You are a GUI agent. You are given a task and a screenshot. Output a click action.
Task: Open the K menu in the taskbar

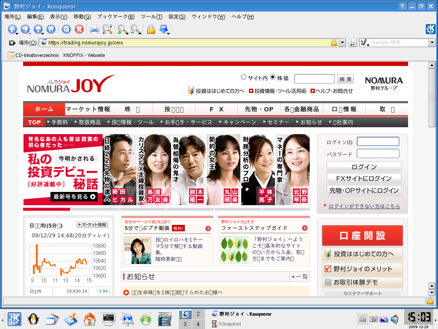pyautogui.click(x=15, y=319)
